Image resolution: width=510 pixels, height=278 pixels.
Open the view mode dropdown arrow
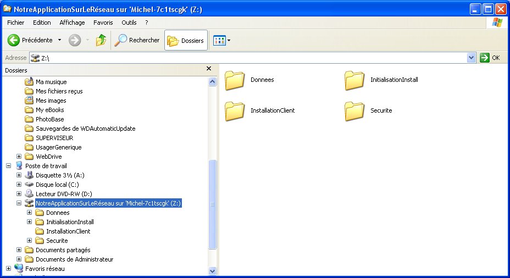[x=229, y=41]
